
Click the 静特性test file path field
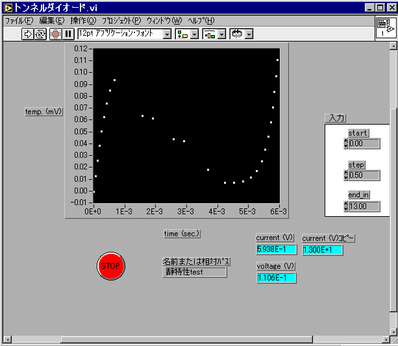(194, 272)
